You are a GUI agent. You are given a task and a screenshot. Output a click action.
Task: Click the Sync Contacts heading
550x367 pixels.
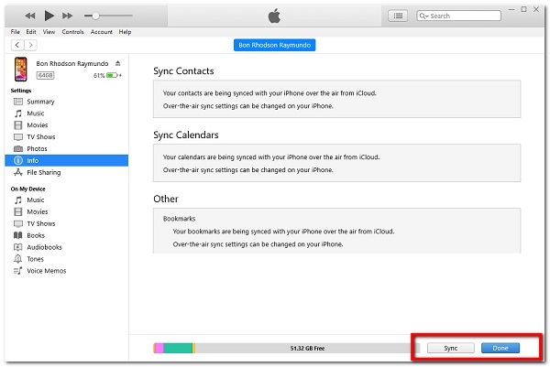(183, 71)
